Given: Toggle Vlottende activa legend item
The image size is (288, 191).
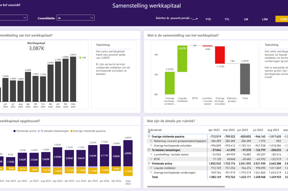Looking at the screenshot, I should 25,131.
